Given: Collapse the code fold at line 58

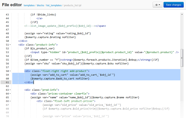Looking at the screenshot, I should point(10,71).
